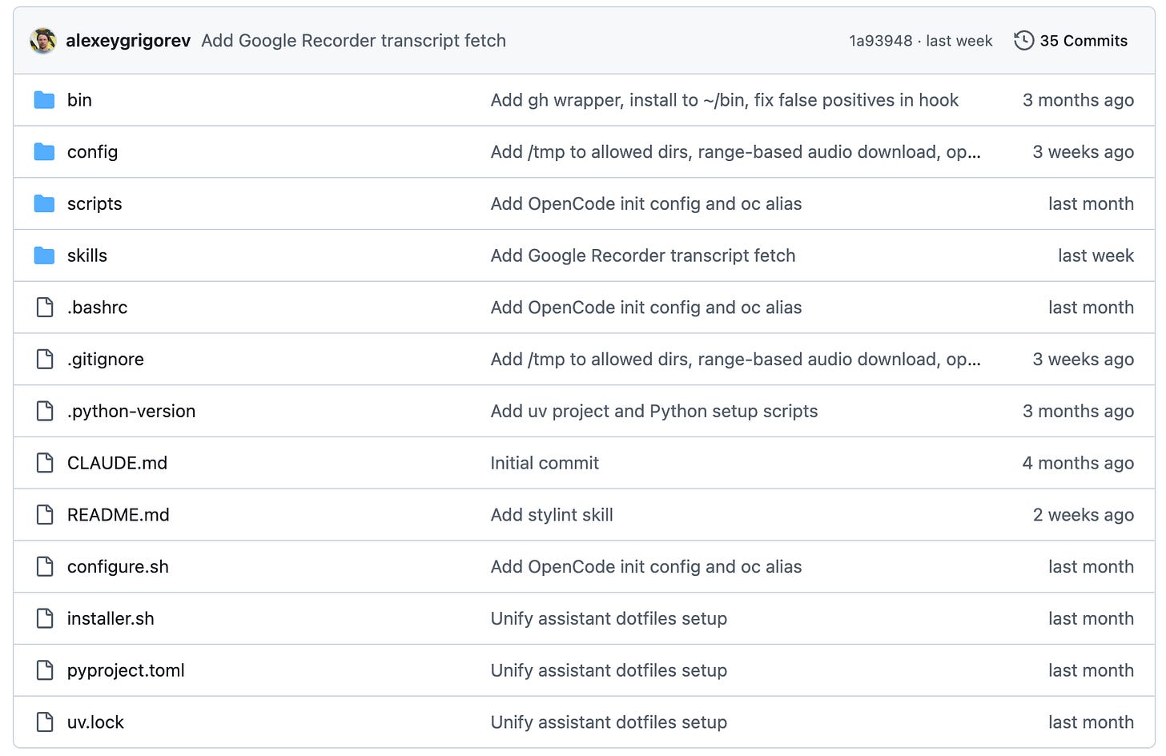Open the commits history clock icon
The image size is (1166, 756).
coord(1023,41)
